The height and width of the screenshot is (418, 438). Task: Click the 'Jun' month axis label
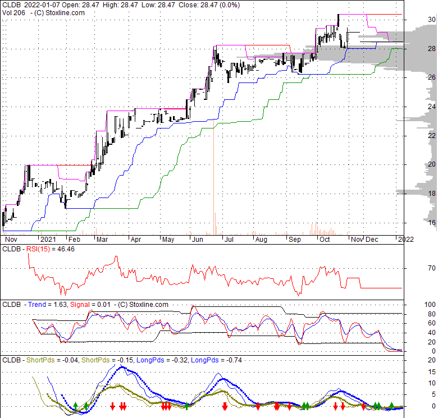point(198,240)
